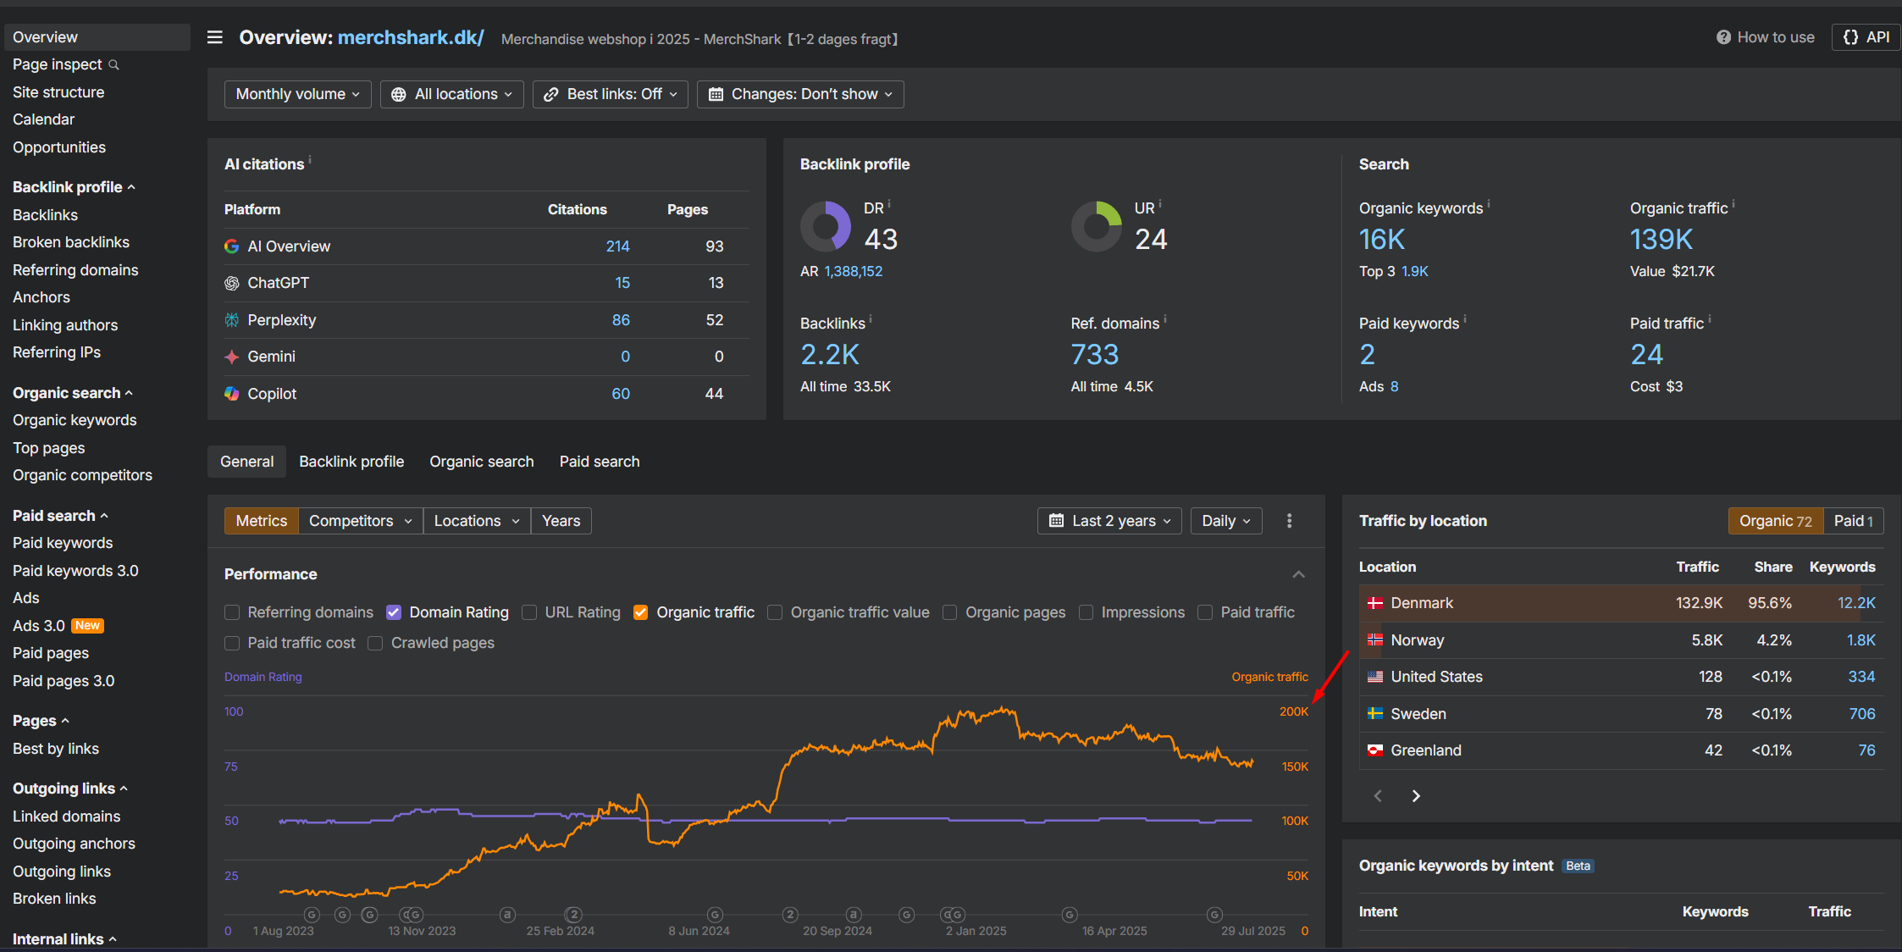Uncheck the Domain Rating checkbox

394,612
